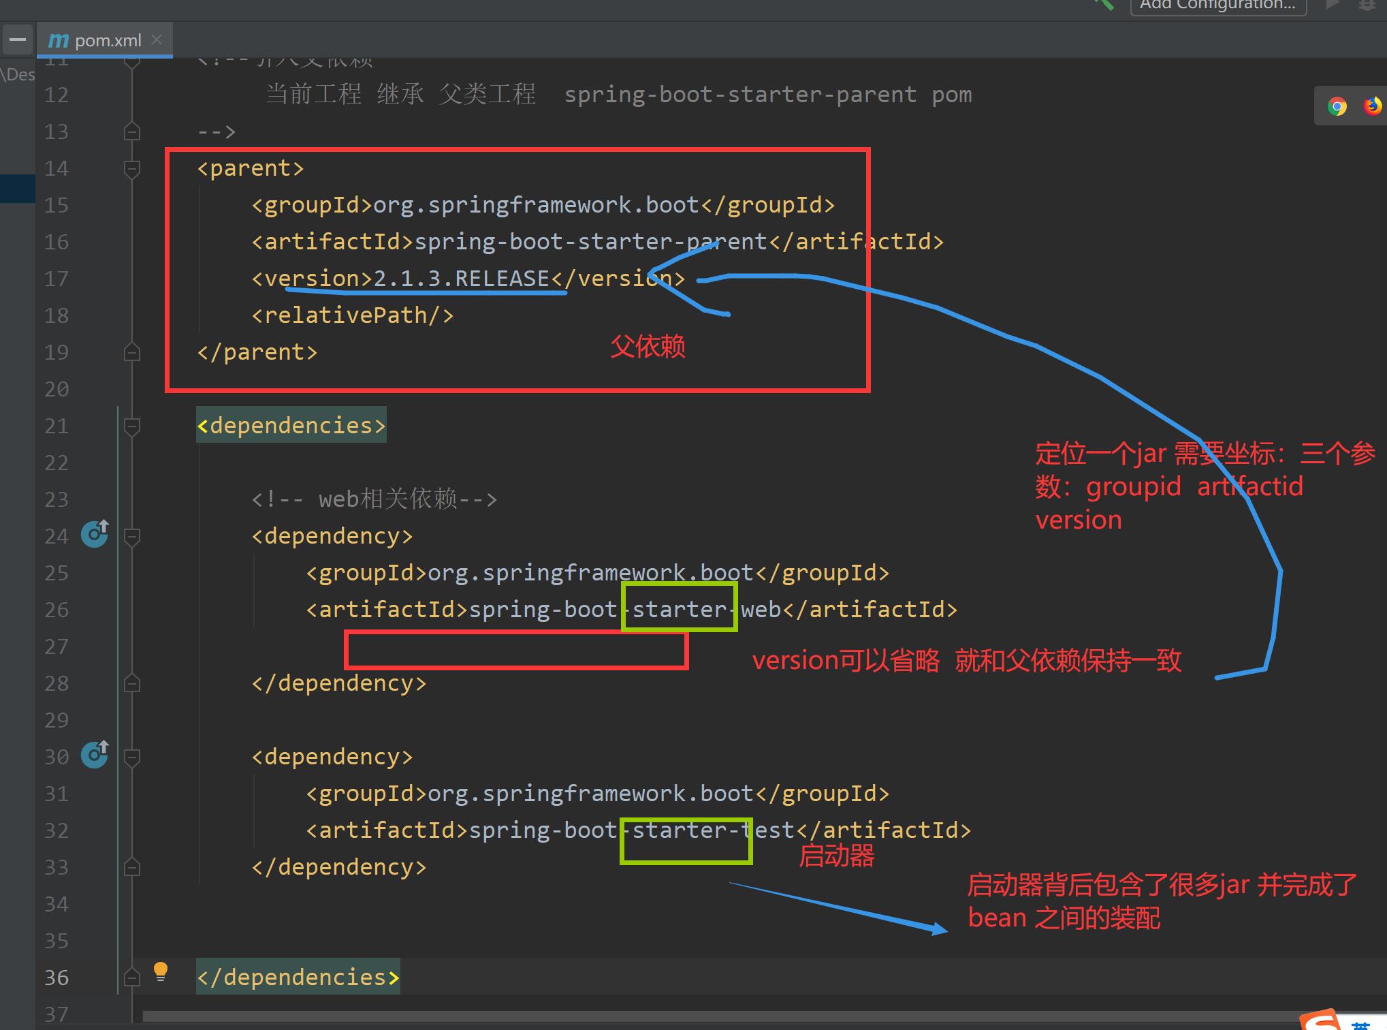Click the closing dependencies fold marker on line 36

[132, 978]
